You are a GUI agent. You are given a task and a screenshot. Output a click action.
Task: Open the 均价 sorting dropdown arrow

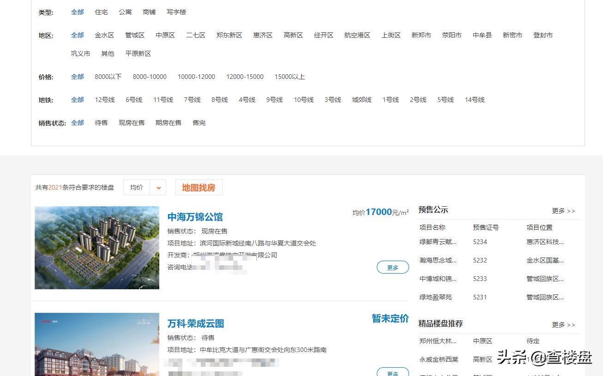pos(159,187)
